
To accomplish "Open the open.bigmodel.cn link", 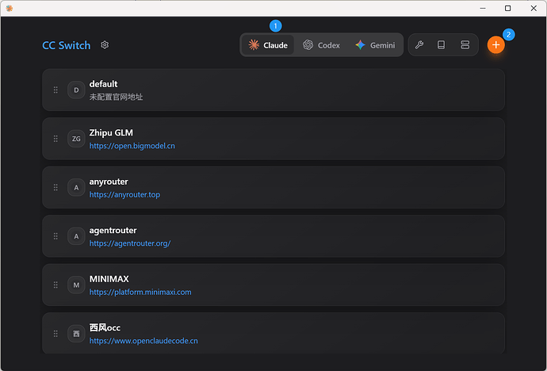I will [x=132, y=146].
